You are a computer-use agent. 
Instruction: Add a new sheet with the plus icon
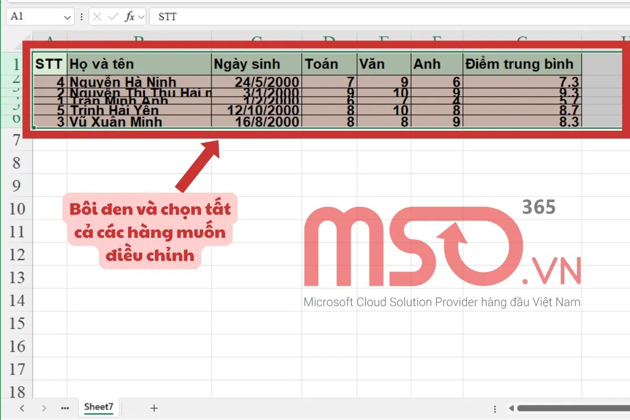154,408
